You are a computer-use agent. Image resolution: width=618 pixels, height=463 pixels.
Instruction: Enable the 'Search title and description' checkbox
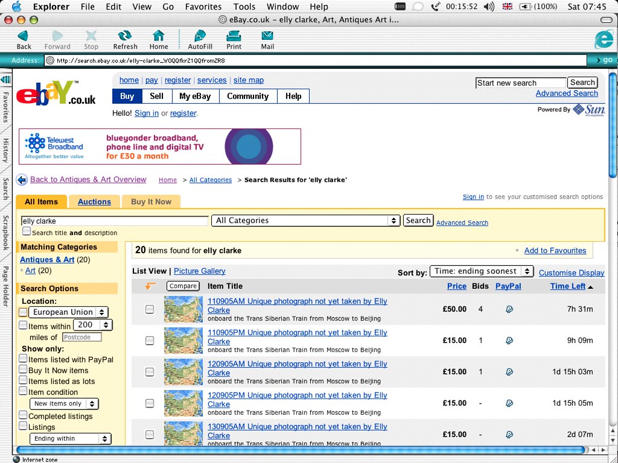coord(27,231)
